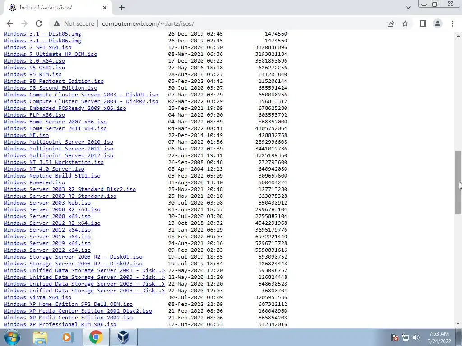The width and height of the screenshot is (462, 346).
Task: Download Windows 98 Second Edition.iso
Action: coord(51,88)
